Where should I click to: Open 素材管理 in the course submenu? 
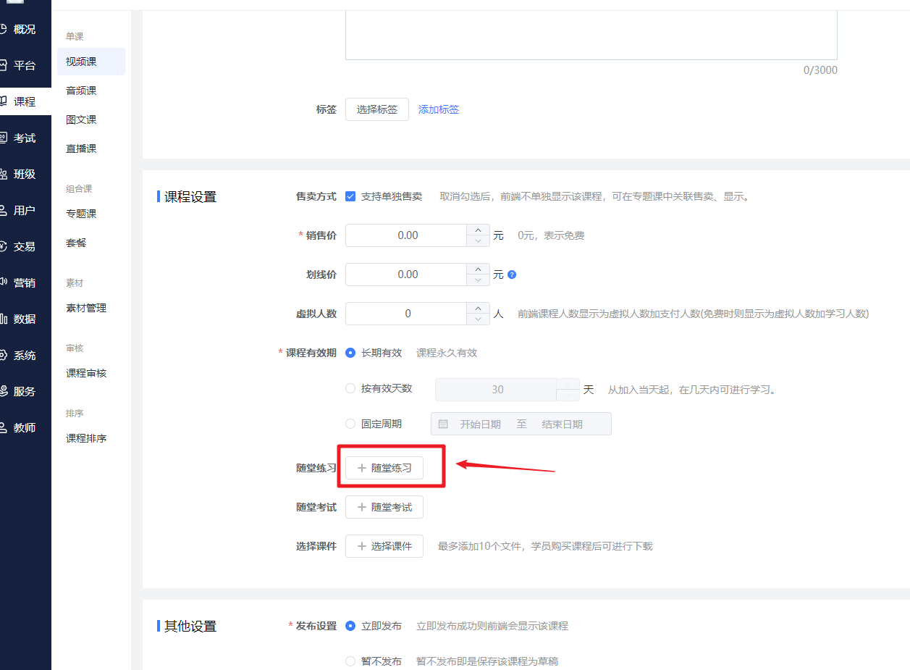[86, 308]
